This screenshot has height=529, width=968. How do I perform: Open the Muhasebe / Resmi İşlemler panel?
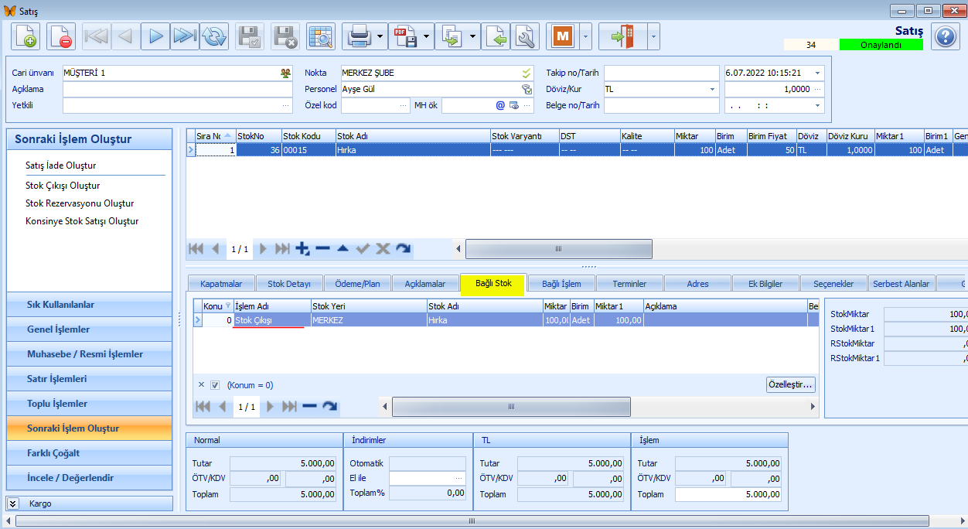click(x=90, y=354)
